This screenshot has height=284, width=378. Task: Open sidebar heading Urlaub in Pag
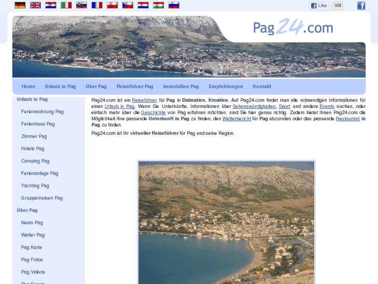[x=32, y=99]
